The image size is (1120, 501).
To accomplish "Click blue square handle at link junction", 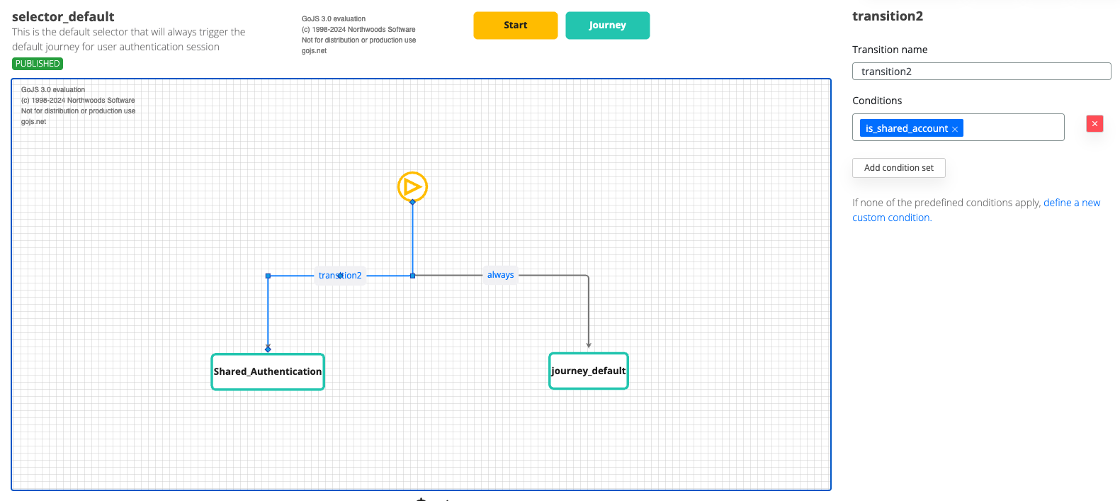I will pos(412,276).
